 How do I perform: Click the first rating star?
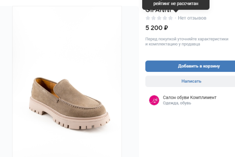click(148, 18)
